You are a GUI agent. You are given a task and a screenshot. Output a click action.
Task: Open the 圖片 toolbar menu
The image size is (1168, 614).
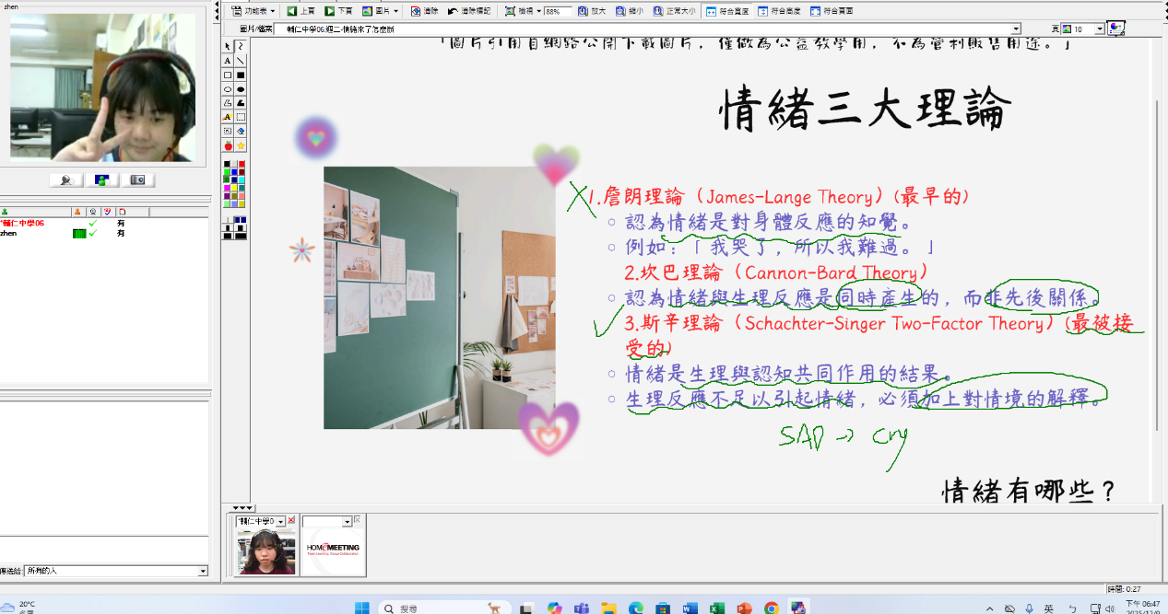point(381,11)
